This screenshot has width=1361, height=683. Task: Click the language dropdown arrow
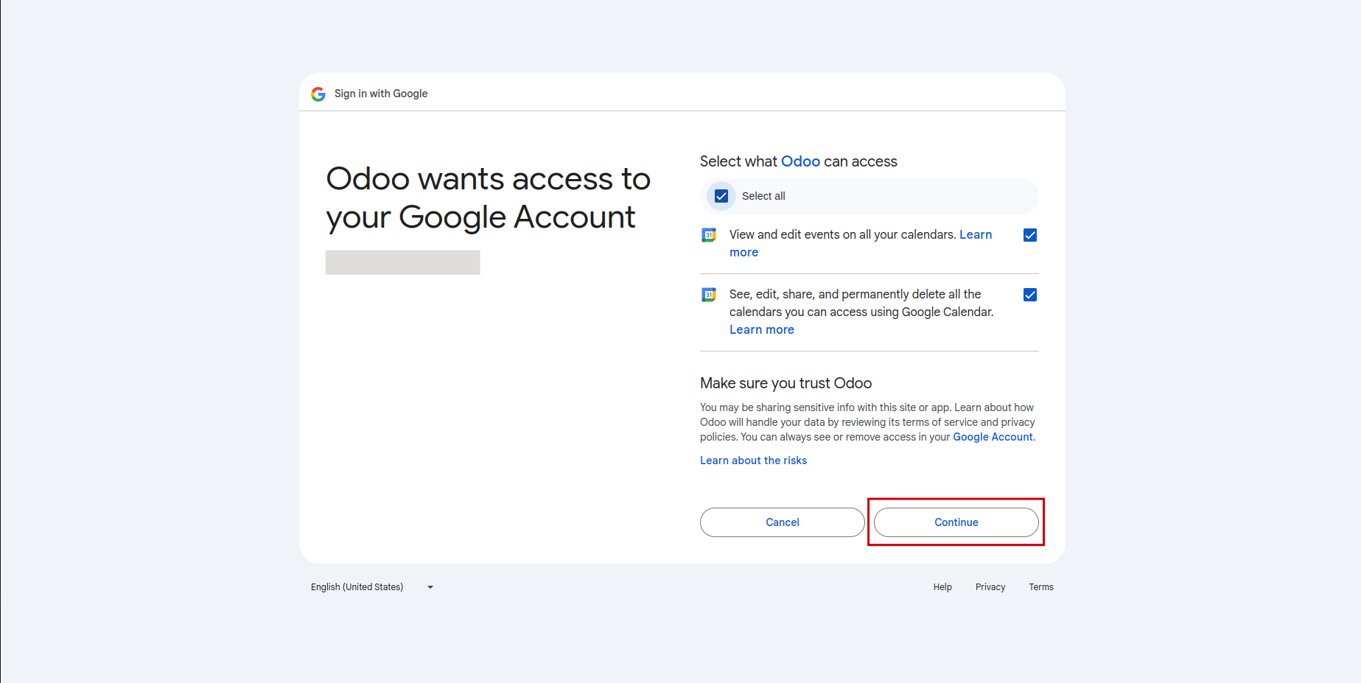[x=430, y=587]
